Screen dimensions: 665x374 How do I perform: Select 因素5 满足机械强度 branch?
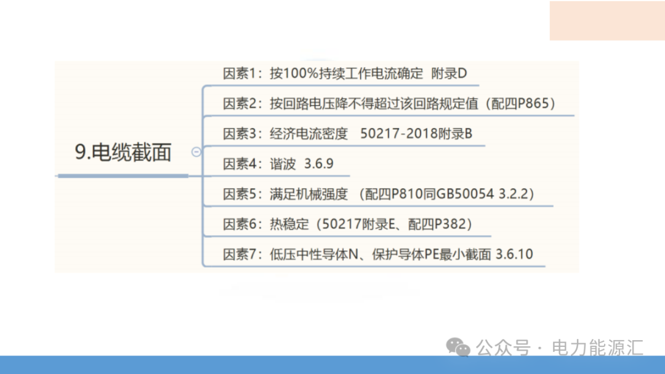coord(378,194)
